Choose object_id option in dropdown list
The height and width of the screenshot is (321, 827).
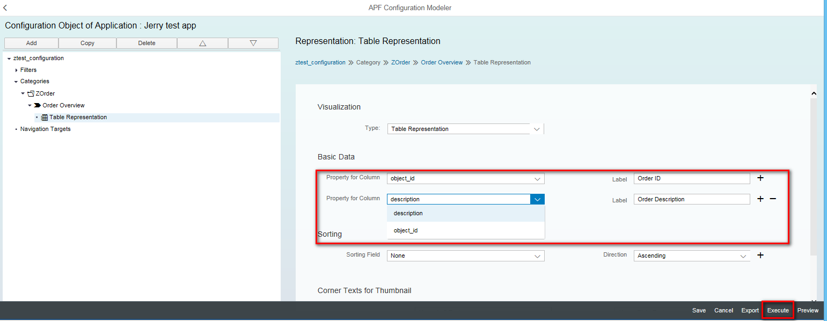pos(466,230)
